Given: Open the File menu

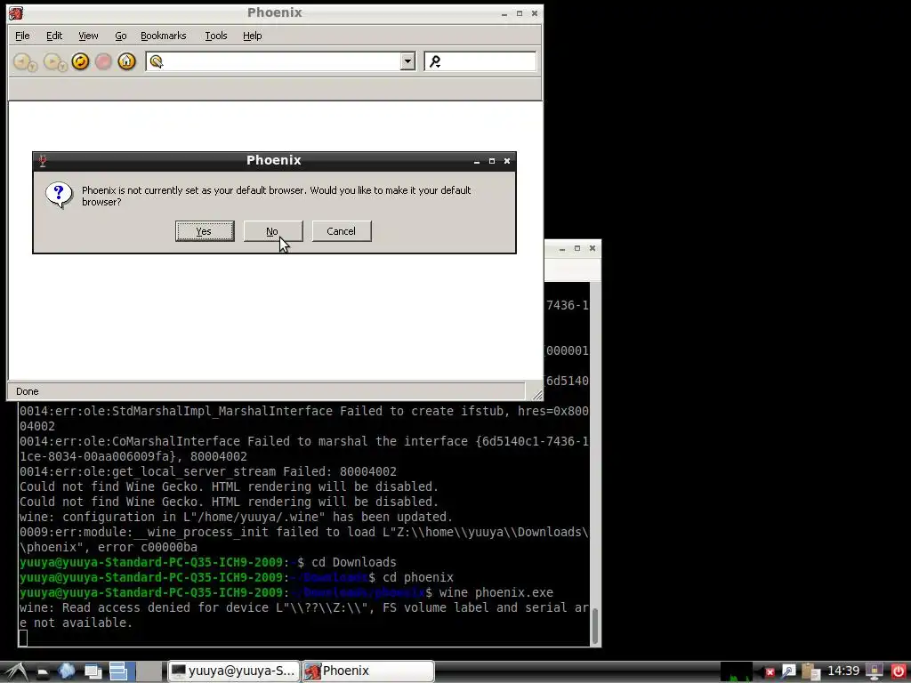Looking at the screenshot, I should (22, 36).
